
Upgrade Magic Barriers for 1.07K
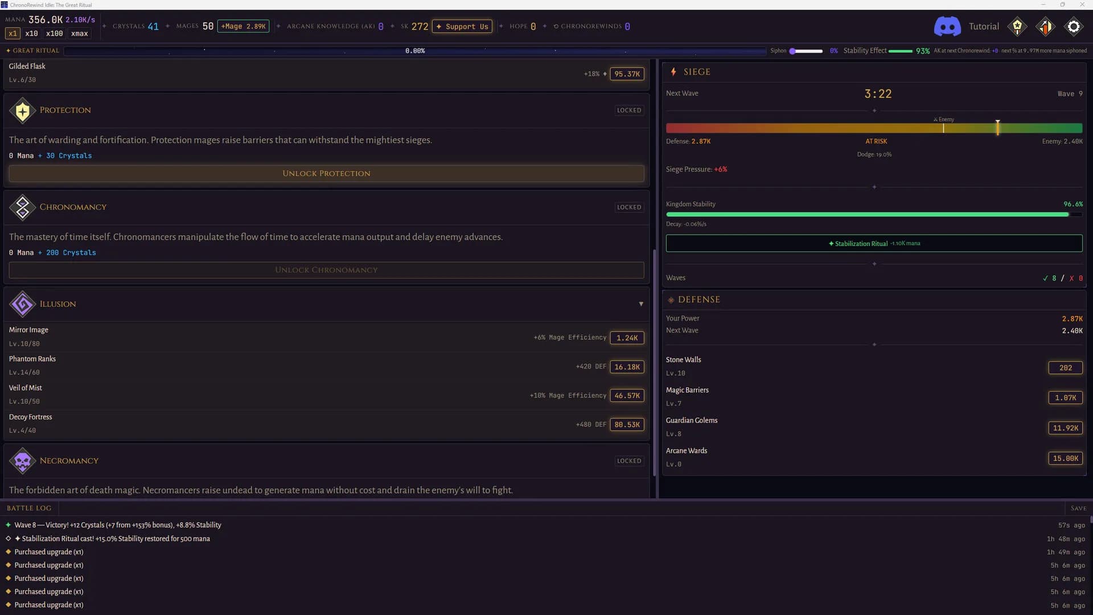pos(1065,398)
